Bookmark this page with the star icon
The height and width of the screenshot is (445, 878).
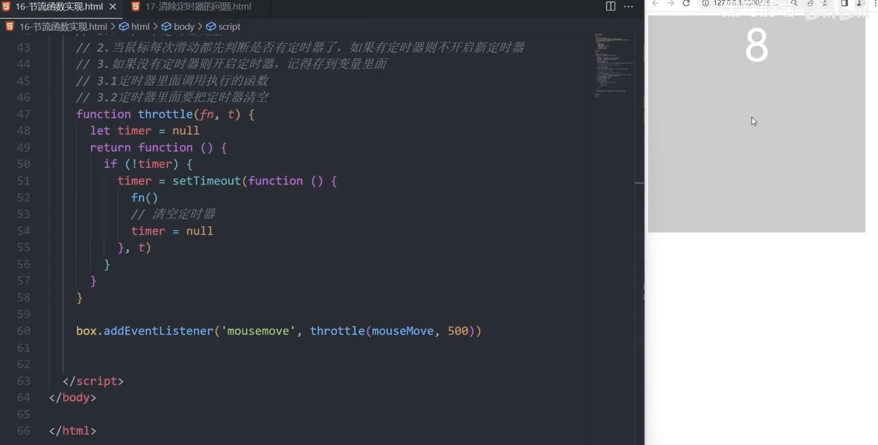[825, 4]
